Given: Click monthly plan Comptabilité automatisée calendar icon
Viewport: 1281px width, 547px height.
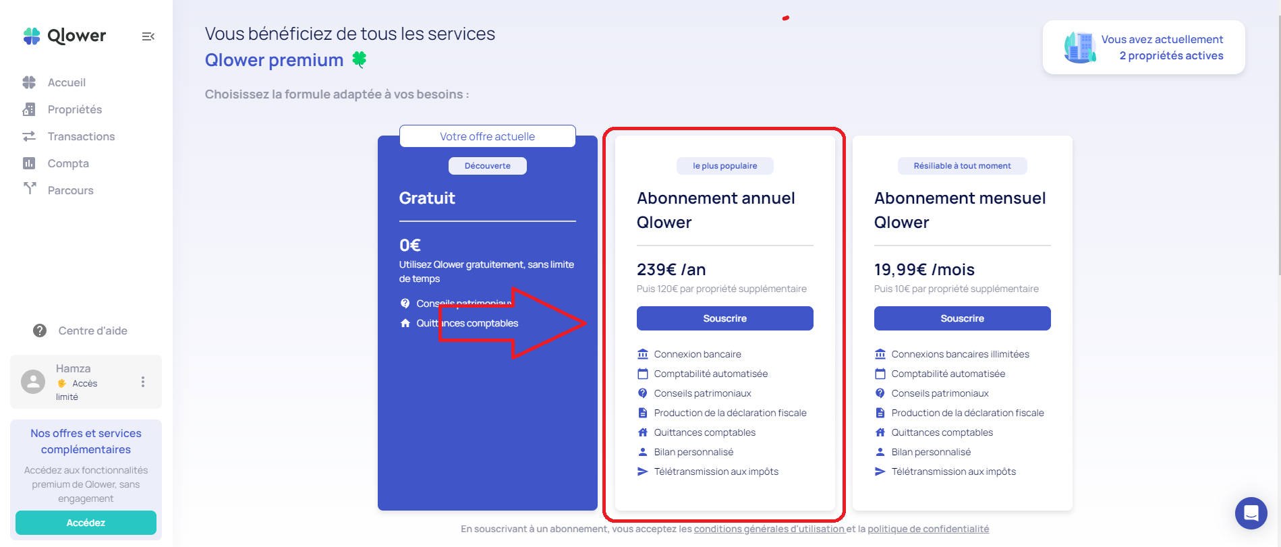Looking at the screenshot, I should pos(880,374).
